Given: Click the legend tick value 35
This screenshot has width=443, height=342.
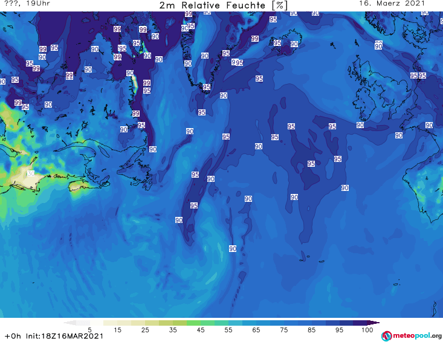Looking at the screenshot, I should (173, 330).
